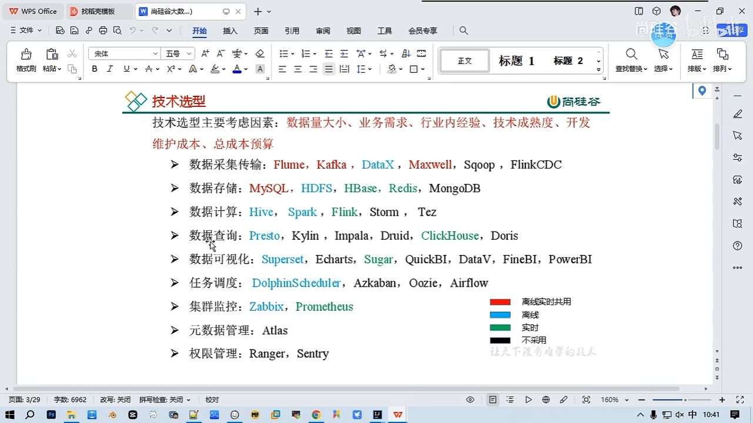This screenshot has width=753, height=423.
Task: Open the superscript X² dropdown arrow
Action: (179, 69)
